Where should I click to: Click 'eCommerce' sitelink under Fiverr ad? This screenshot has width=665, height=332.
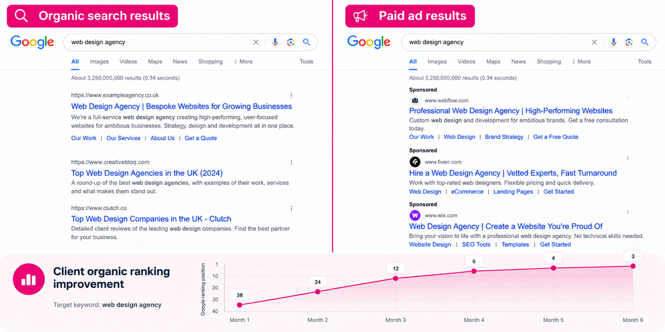coord(467,191)
